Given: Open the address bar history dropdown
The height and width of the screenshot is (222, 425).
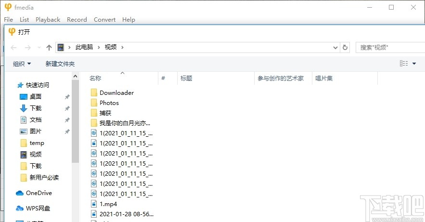Looking at the screenshot, I should tap(335, 48).
